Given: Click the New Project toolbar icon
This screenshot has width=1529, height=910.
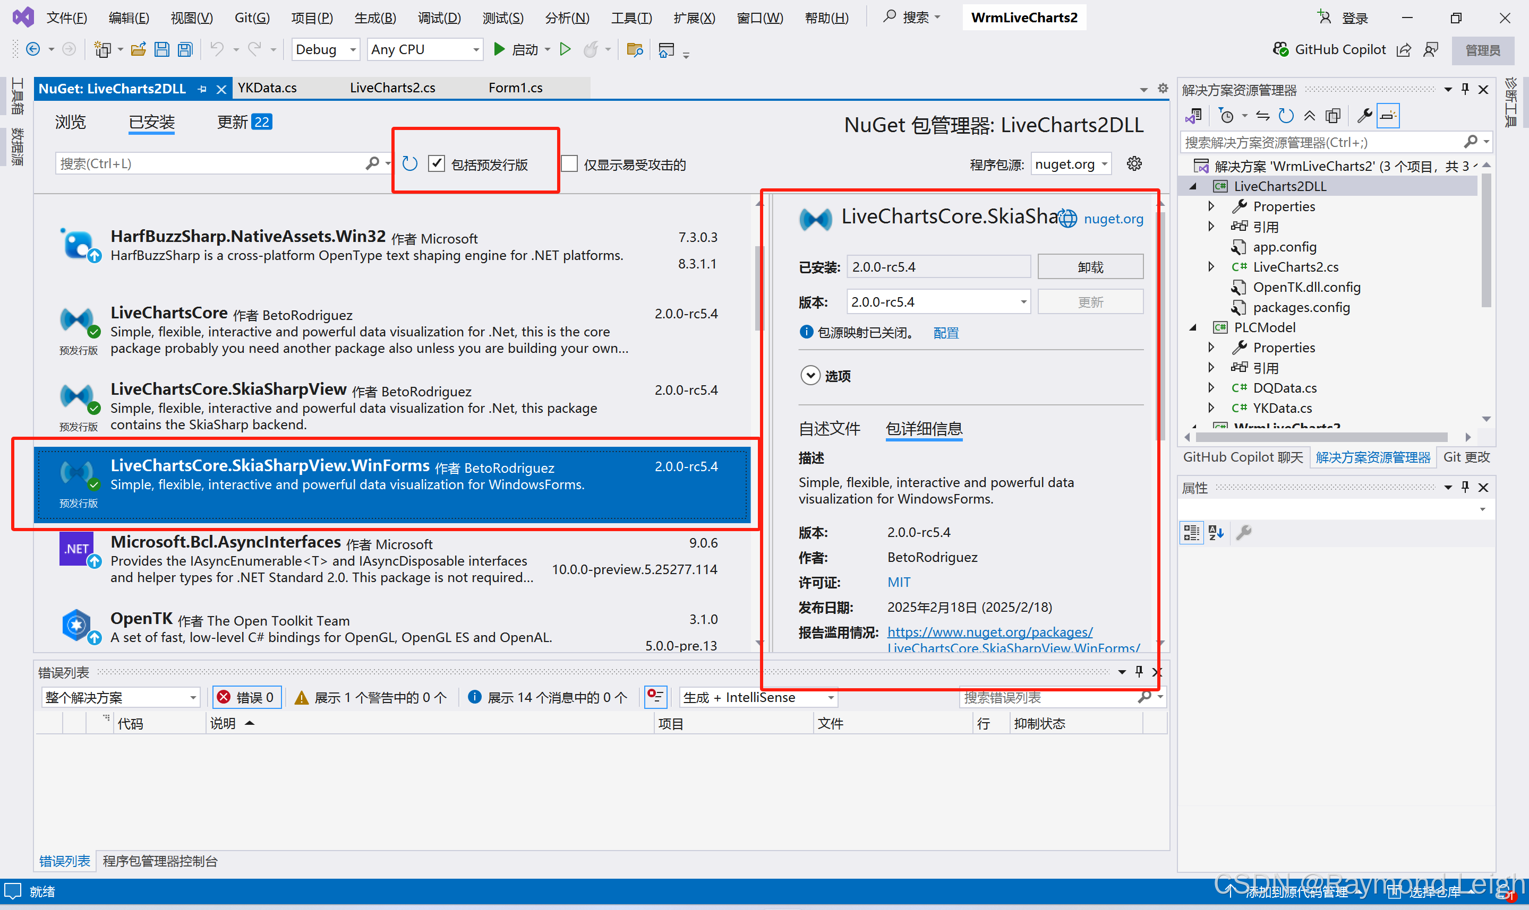Looking at the screenshot, I should [102, 50].
